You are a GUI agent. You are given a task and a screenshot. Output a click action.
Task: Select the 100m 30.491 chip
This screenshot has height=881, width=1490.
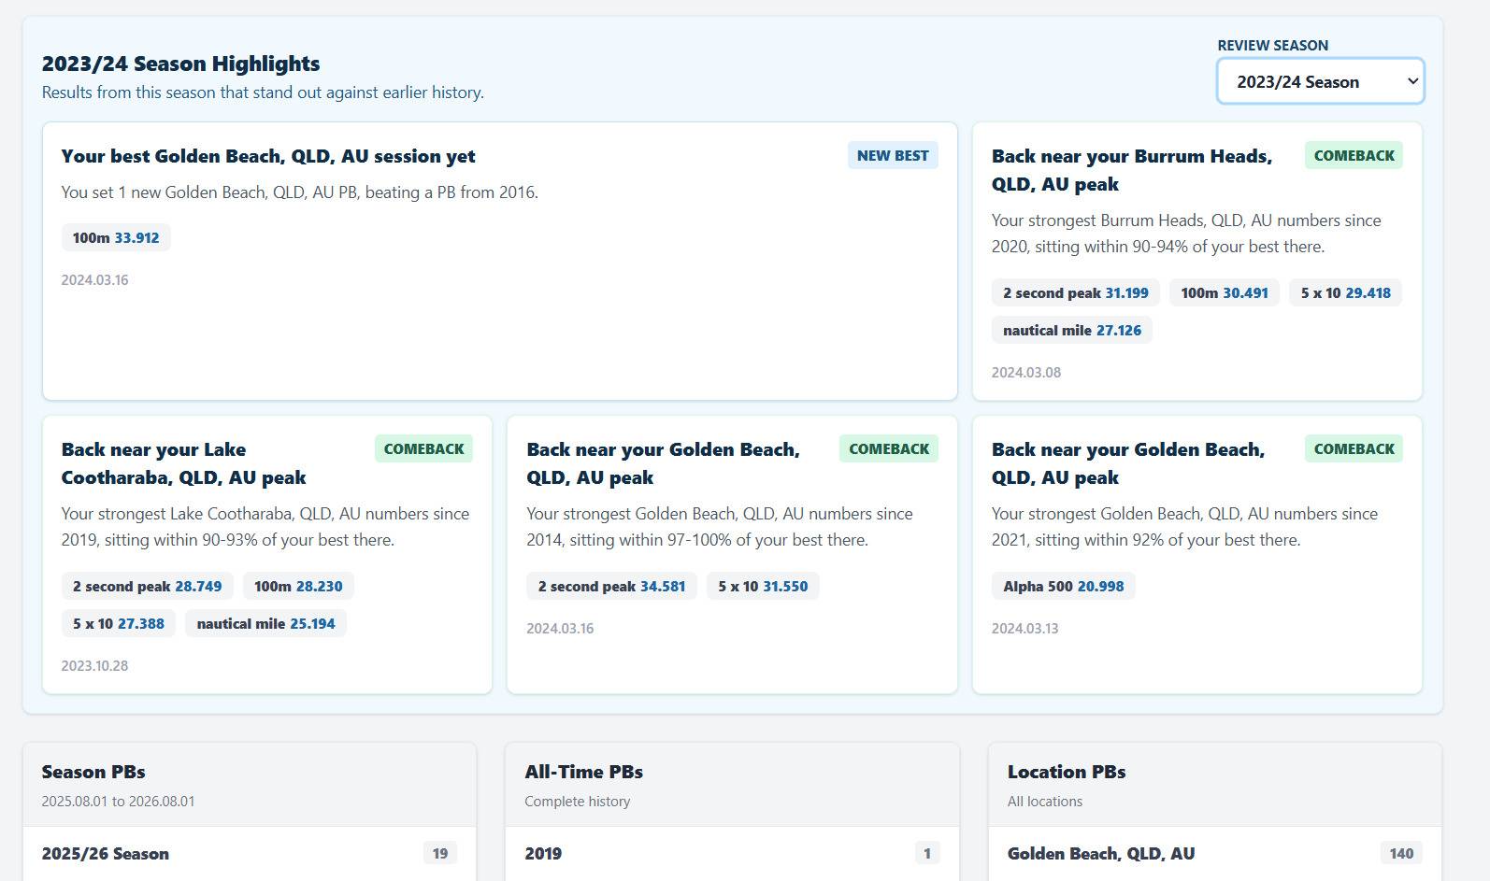click(1225, 292)
